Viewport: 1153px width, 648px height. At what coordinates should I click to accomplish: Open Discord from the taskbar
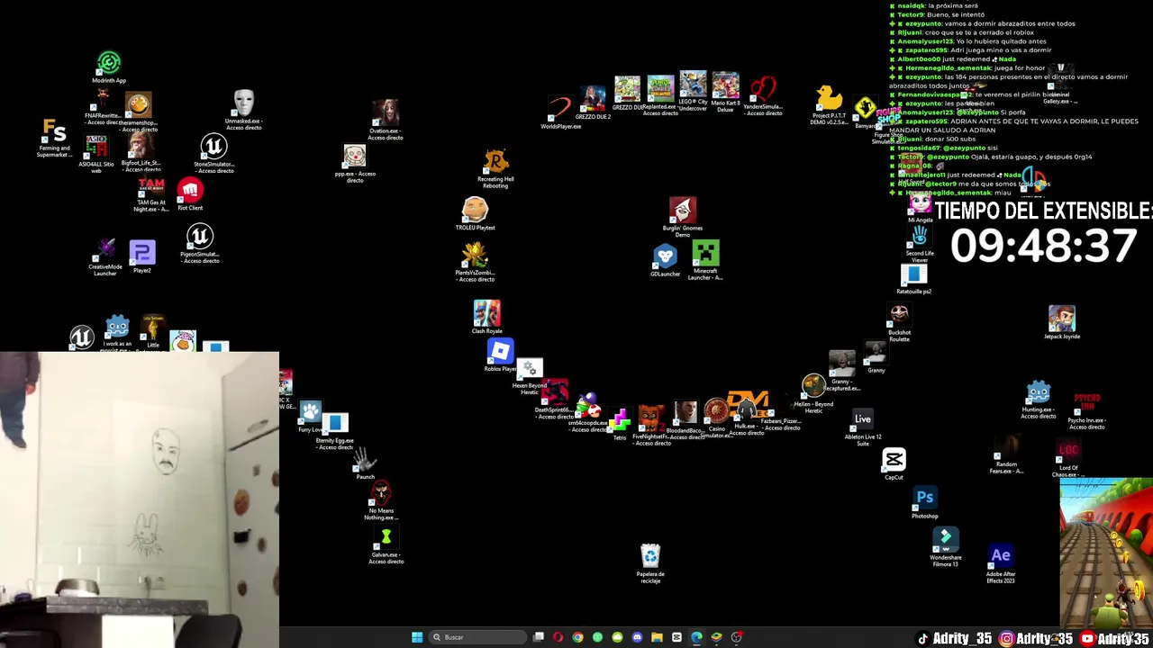pos(637,637)
